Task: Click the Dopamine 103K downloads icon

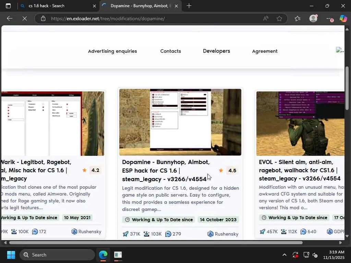Action: pyautogui.click(x=146, y=234)
